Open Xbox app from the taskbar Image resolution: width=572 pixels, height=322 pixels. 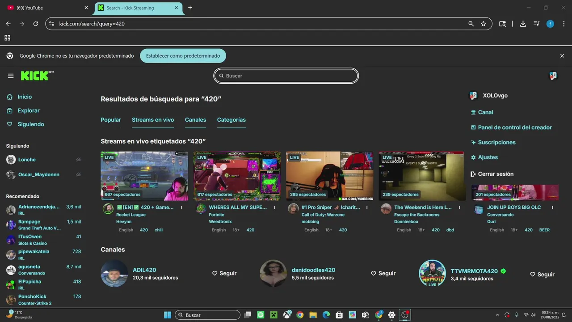point(287,315)
